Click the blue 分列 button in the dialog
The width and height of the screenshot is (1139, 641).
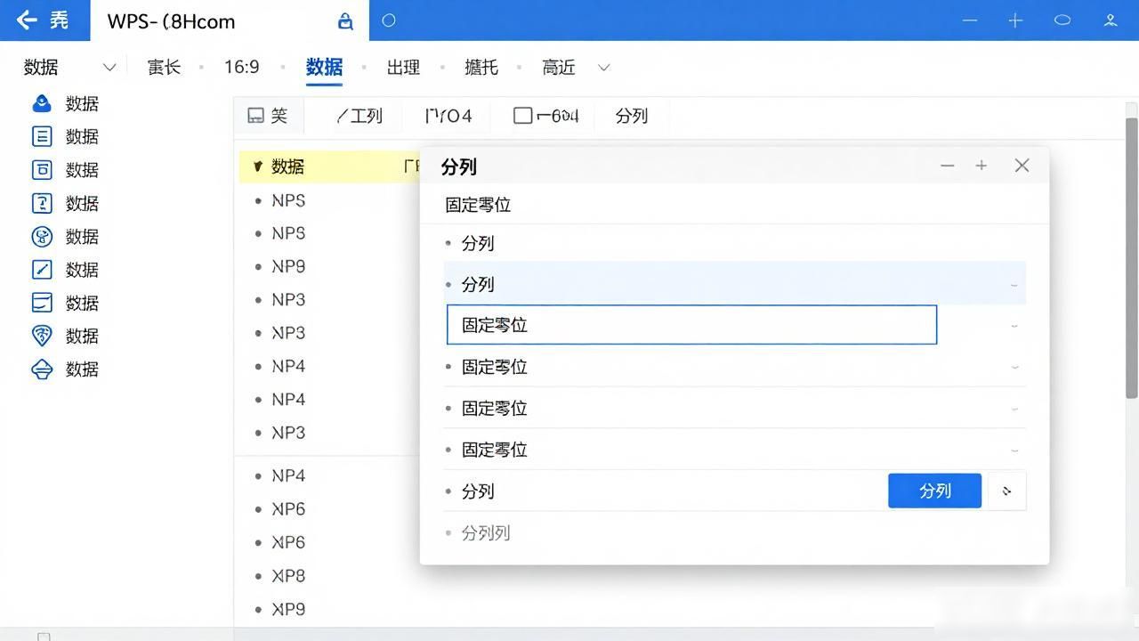click(x=935, y=491)
